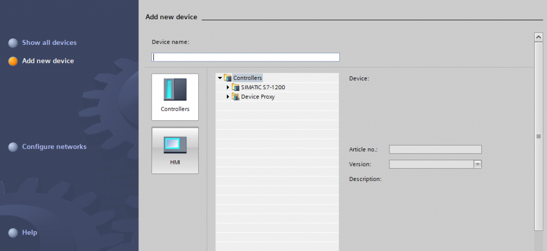Select the Controllers device category button
Screen dimensions: 547x251
(x=175, y=97)
